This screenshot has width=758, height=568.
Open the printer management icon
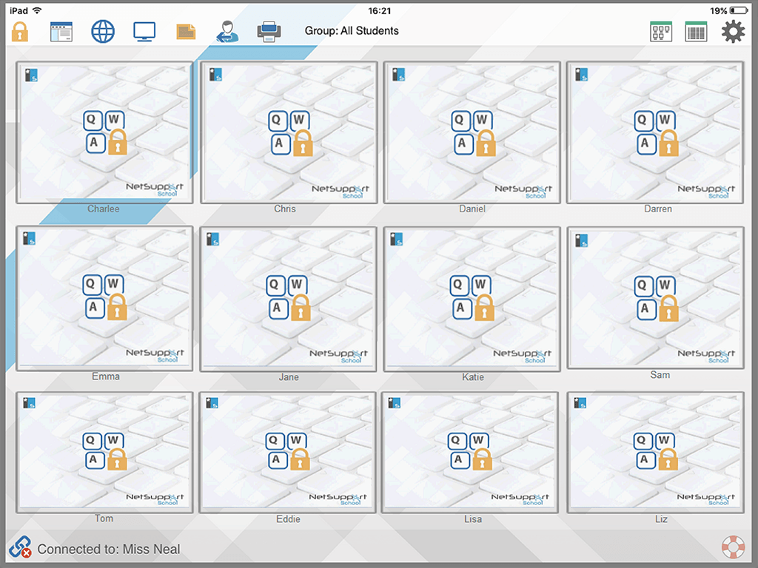[269, 32]
